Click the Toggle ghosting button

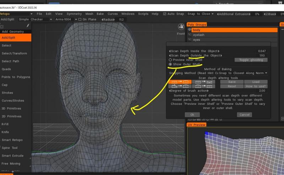click(251, 60)
